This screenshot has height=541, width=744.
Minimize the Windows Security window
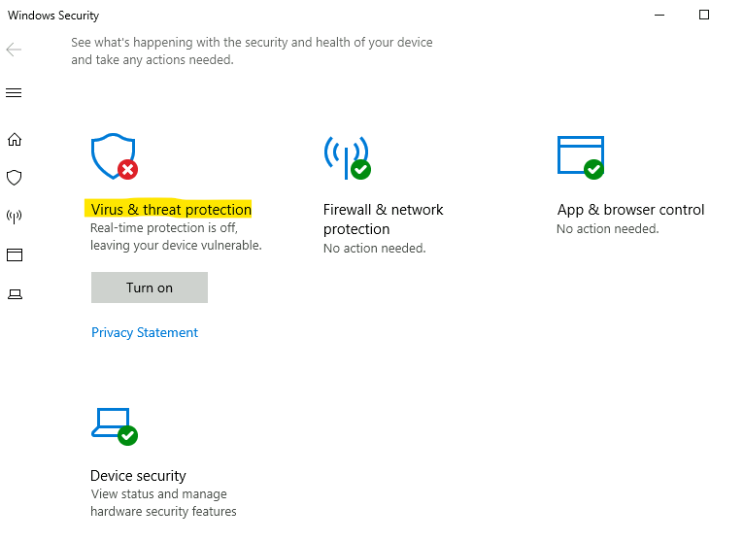click(x=660, y=16)
